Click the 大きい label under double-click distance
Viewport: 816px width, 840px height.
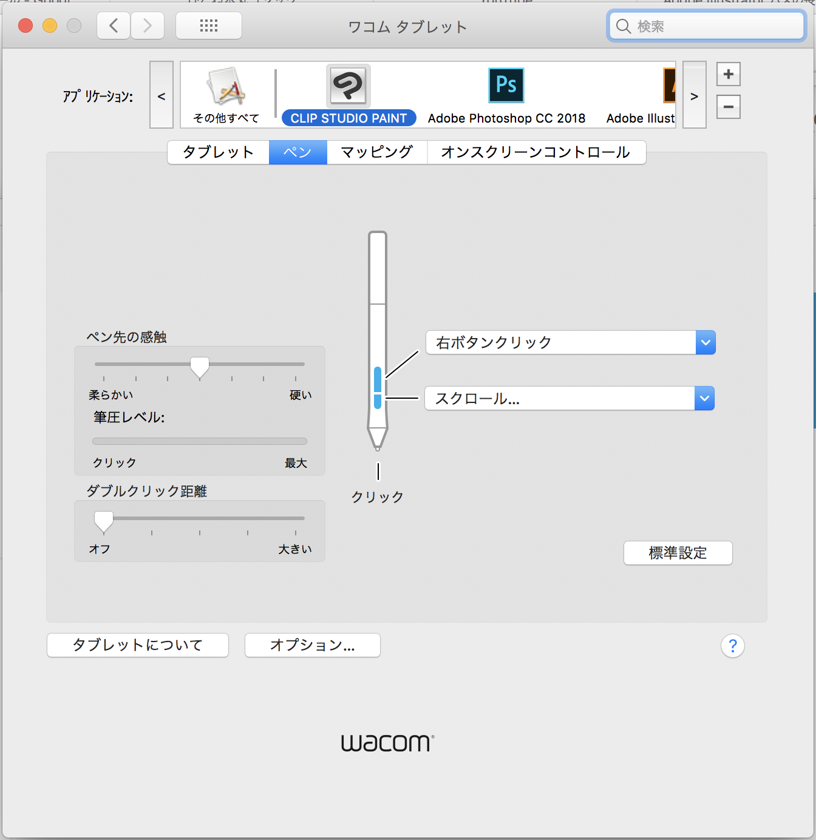coord(295,549)
